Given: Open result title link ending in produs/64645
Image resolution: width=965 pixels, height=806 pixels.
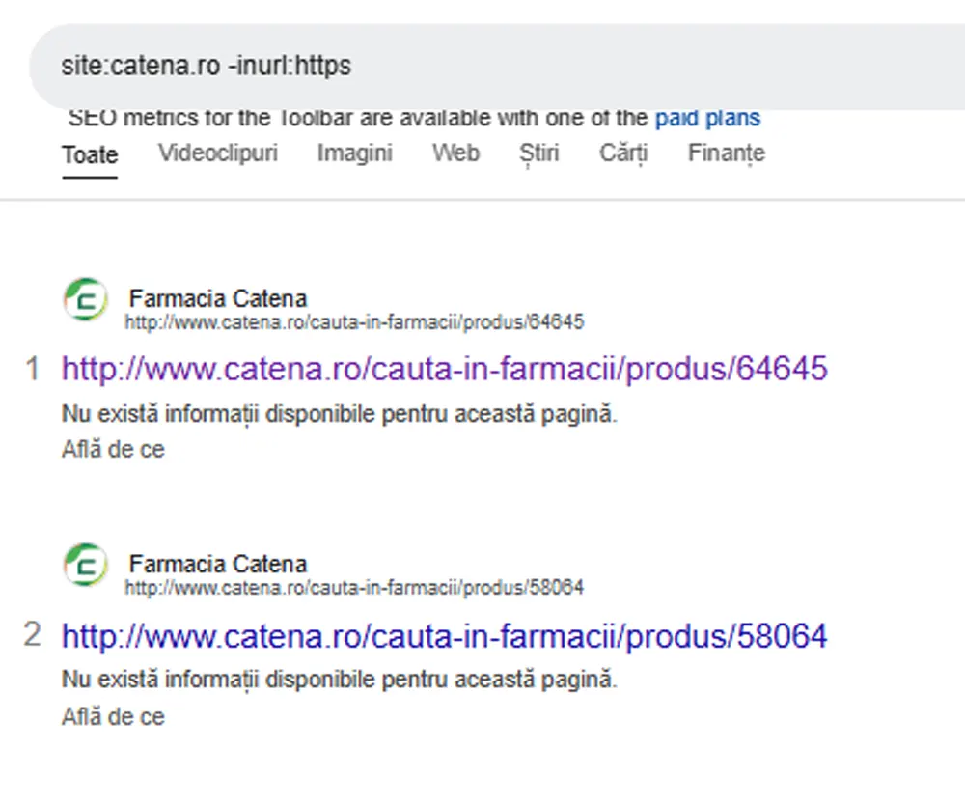Looking at the screenshot, I should (x=444, y=369).
